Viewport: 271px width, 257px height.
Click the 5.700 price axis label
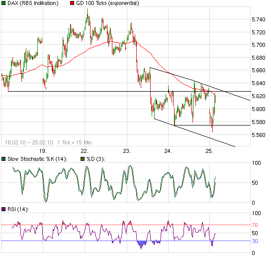[259, 45]
